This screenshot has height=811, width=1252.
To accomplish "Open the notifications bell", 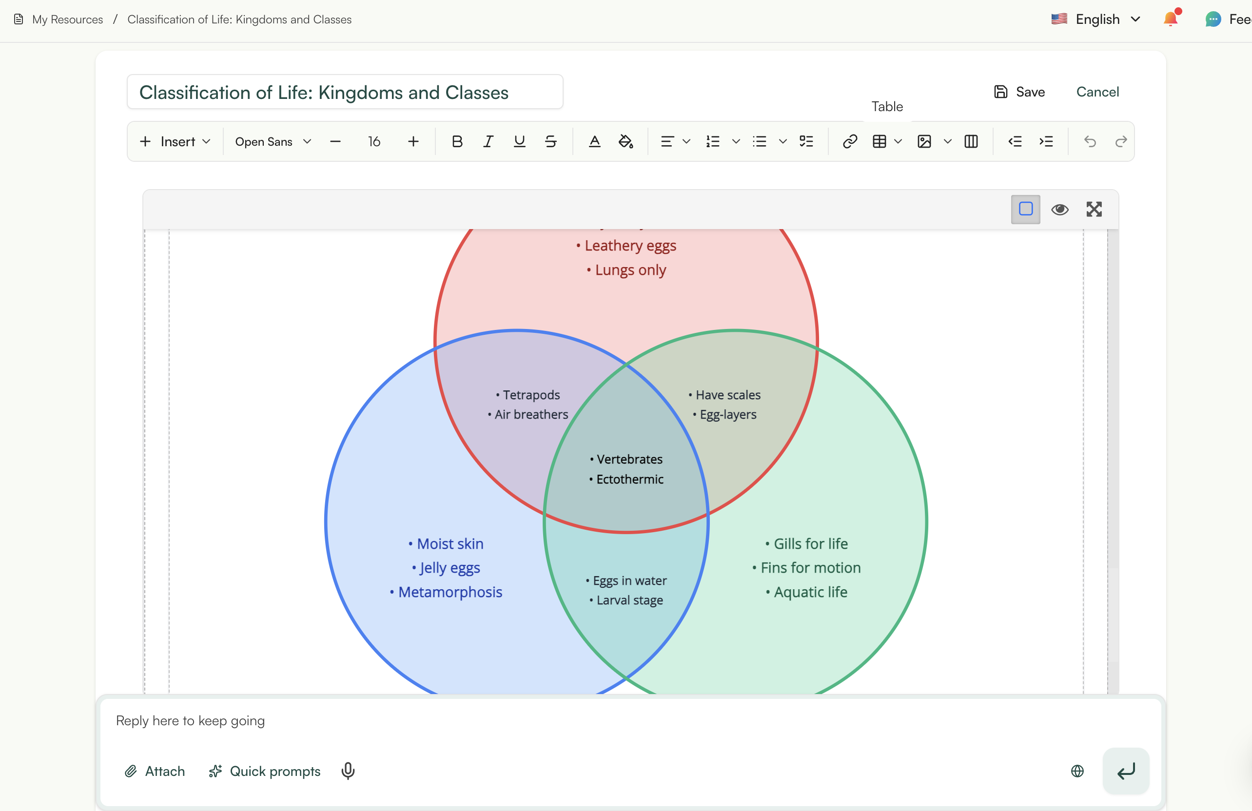I will [x=1171, y=19].
